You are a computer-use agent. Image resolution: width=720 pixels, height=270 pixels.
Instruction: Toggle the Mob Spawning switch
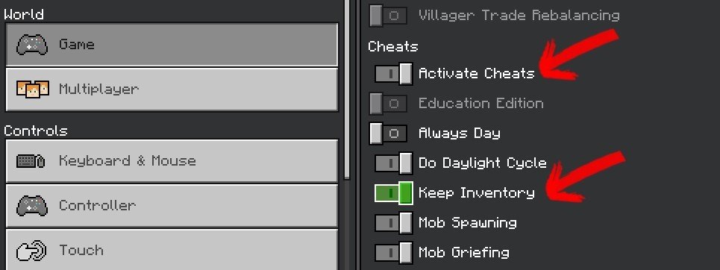point(393,223)
